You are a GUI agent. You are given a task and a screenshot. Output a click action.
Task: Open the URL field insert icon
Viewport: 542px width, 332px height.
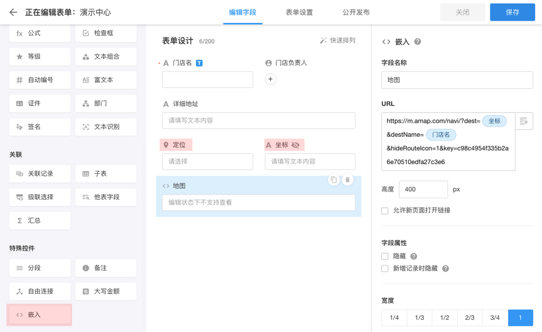click(x=524, y=121)
